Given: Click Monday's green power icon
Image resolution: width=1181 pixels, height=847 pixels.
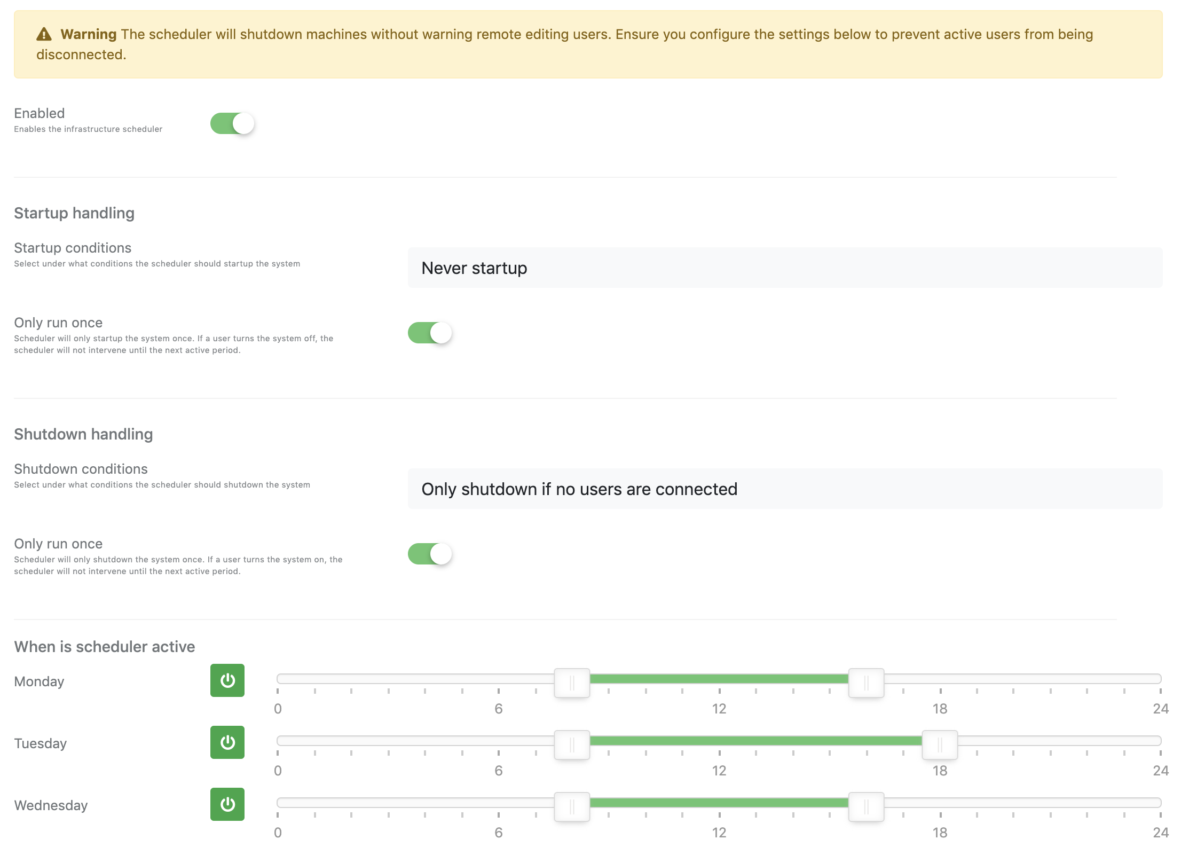Looking at the screenshot, I should coord(227,680).
